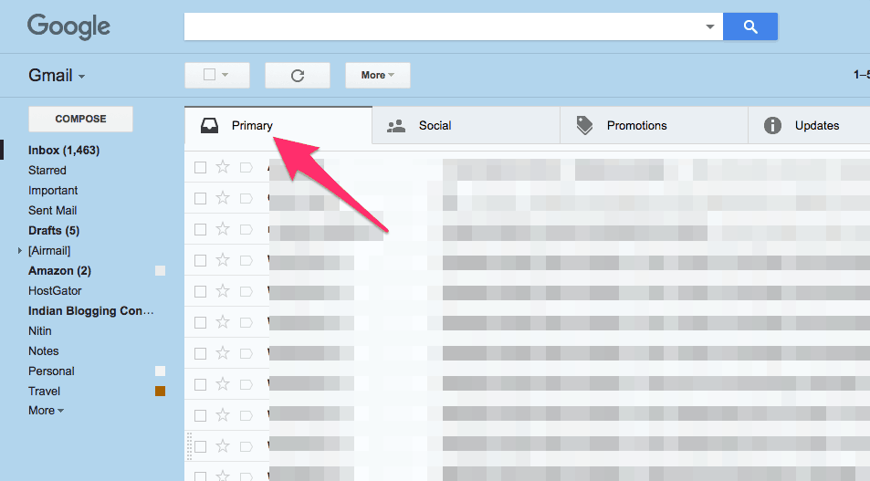Open the Gmail dropdown menu
The height and width of the screenshot is (481, 870).
point(57,76)
